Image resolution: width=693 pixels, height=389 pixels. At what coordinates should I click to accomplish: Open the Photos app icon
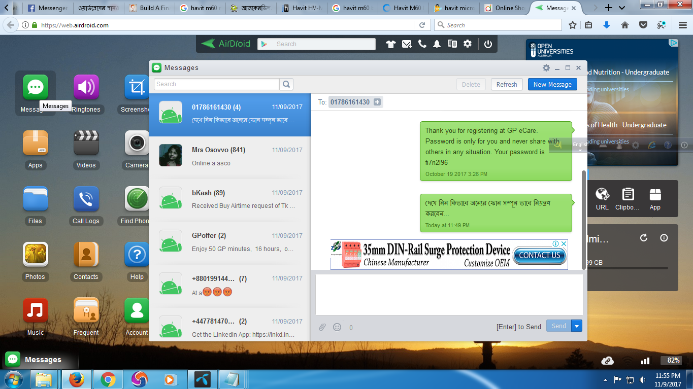tap(35, 255)
